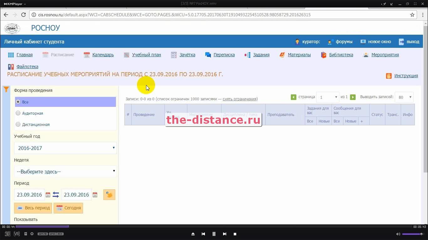
Task: Click the Библиотека icon
Action: pyautogui.click(x=324, y=55)
